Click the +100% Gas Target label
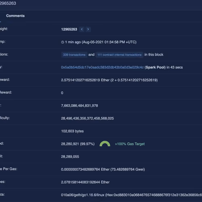The image size is (202, 202). point(130,144)
